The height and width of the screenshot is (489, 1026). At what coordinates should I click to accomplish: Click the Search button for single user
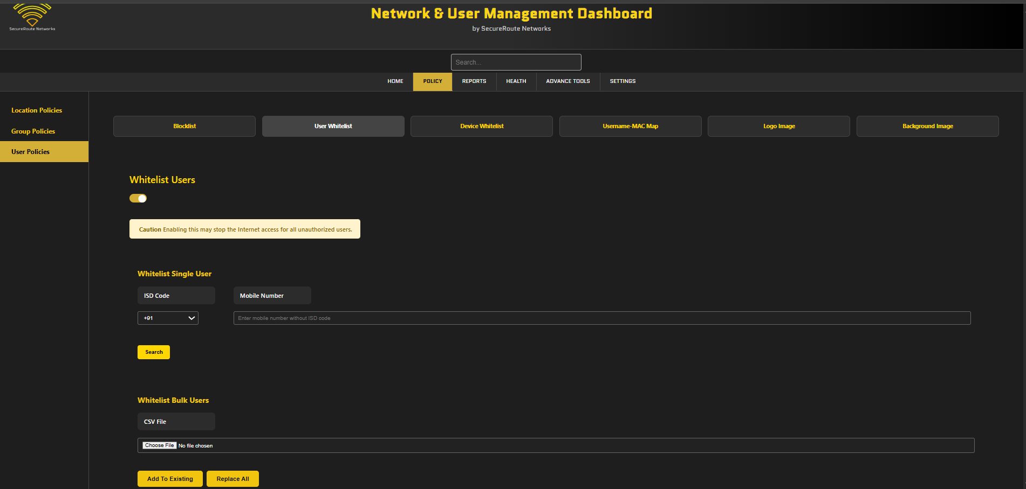coord(153,352)
